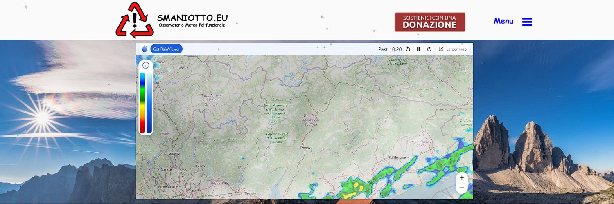Screen dimensions: 614x204
Task: Step back one radar frame
Action: click(408, 49)
